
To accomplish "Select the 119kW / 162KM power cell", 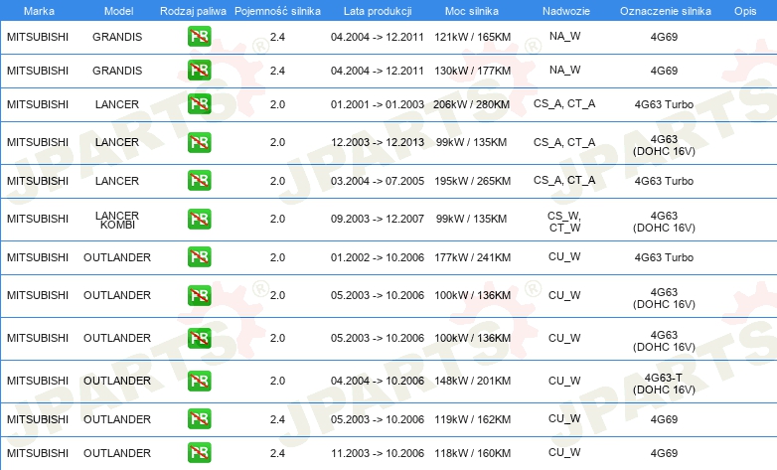I will 472,419.
